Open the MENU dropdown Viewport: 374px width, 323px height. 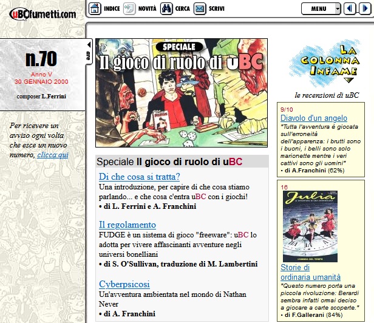(321, 8)
